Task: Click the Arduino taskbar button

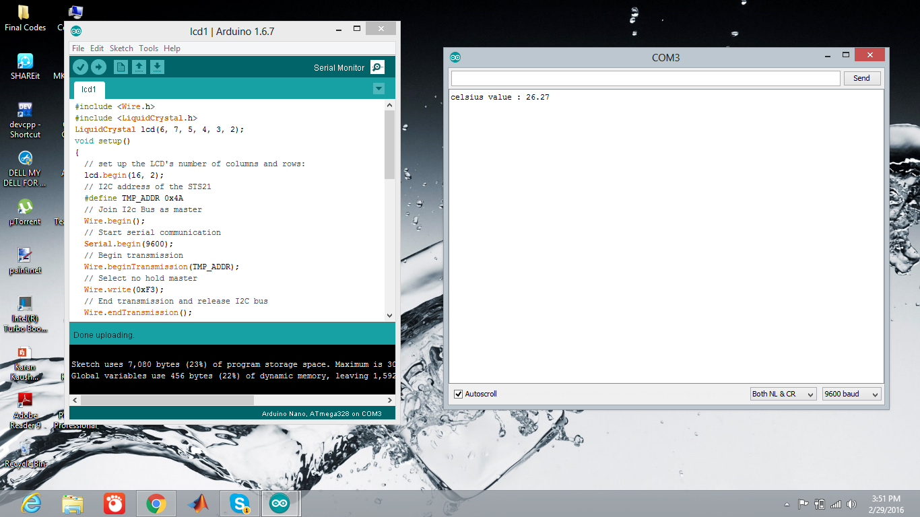Action: (281, 504)
